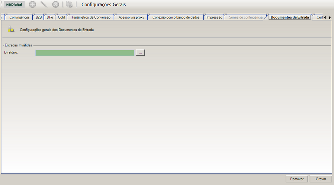Click the Séries de contingência tab
The image size is (334, 185).
(245, 17)
